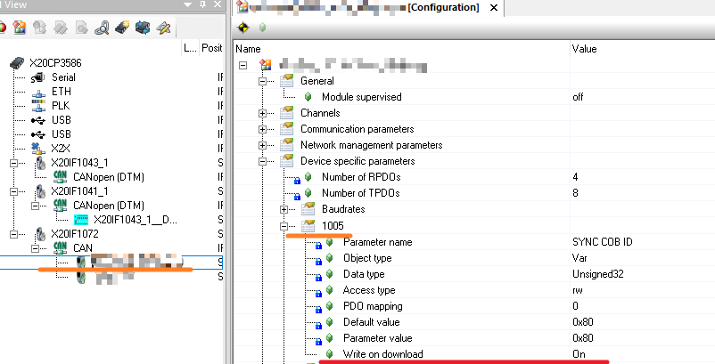This screenshot has width=715, height=364.
Task: Click the hardware refresh icon with blue arrows
Action: 143,28
